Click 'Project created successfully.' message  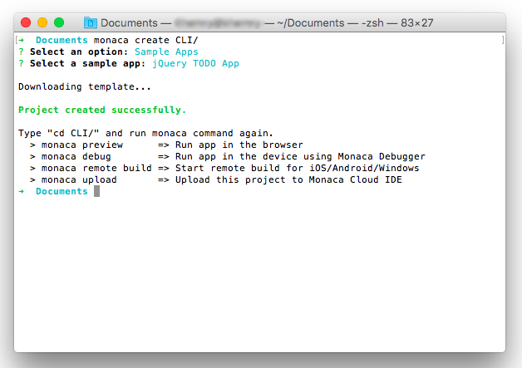[102, 110]
